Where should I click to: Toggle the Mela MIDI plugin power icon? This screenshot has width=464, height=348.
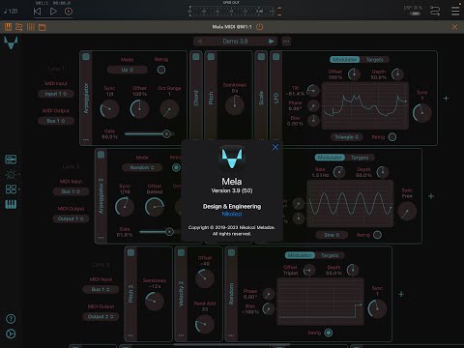coord(259,27)
